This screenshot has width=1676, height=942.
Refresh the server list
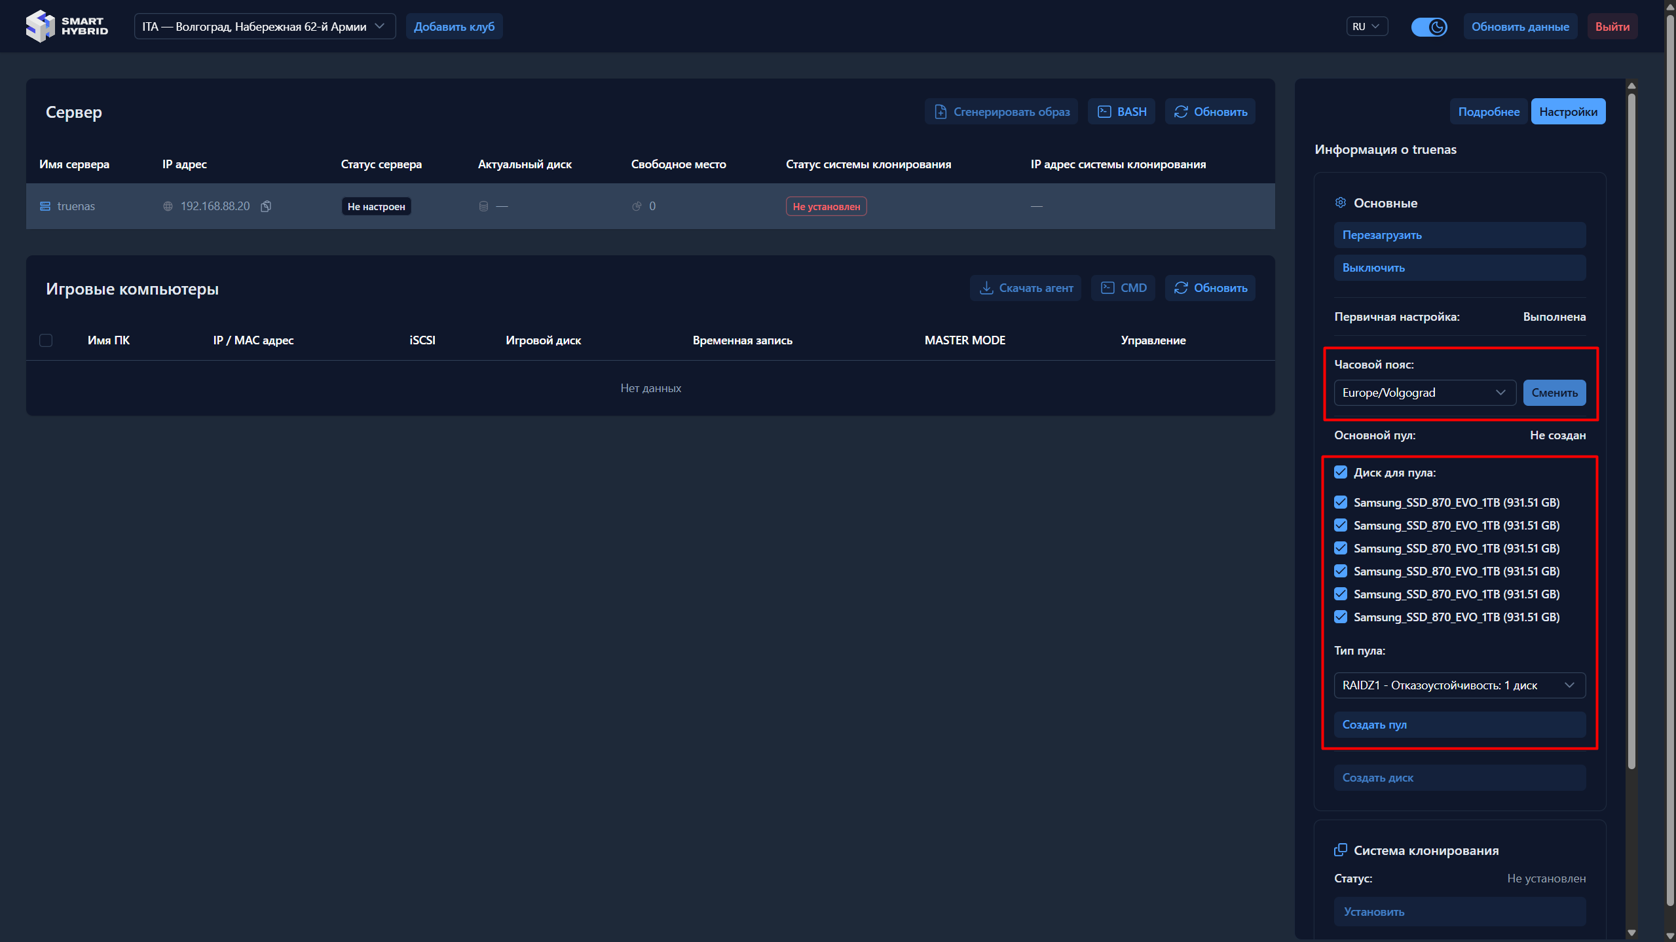(x=1210, y=112)
